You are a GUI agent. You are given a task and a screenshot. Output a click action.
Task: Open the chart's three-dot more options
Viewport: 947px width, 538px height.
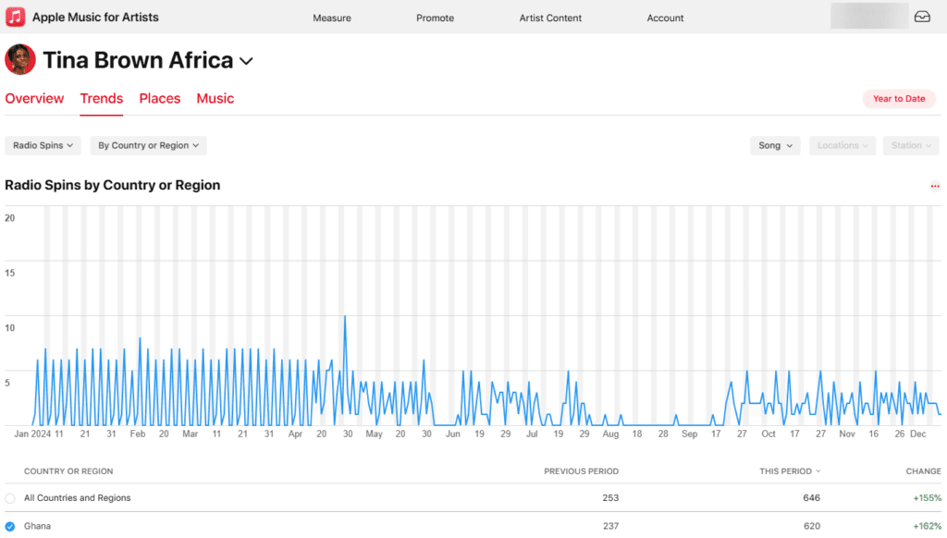(934, 186)
